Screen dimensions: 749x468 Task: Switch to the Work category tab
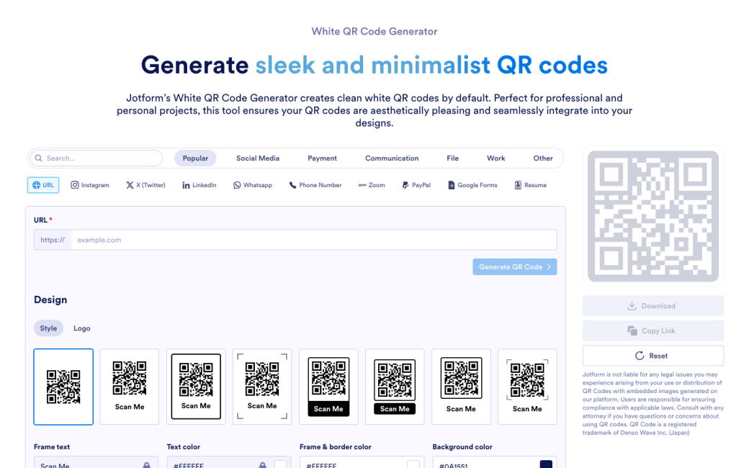495,158
